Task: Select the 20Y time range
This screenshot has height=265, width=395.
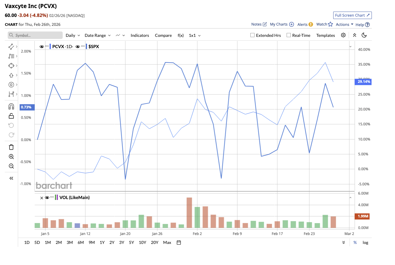Action: pos(154,242)
